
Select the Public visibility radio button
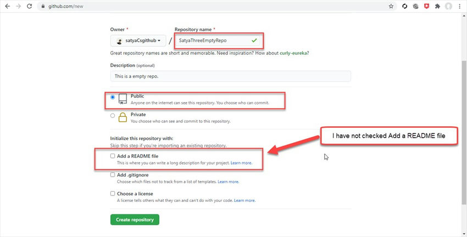pos(113,97)
